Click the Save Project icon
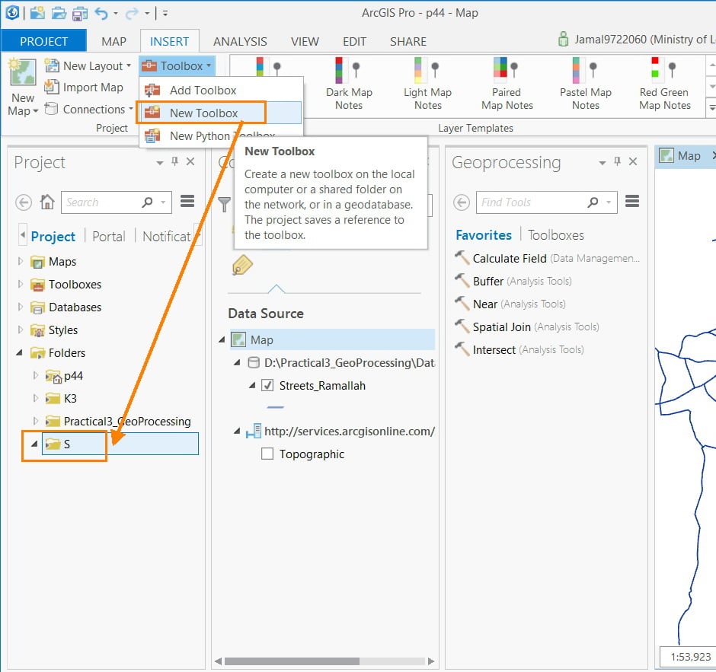 click(80, 13)
